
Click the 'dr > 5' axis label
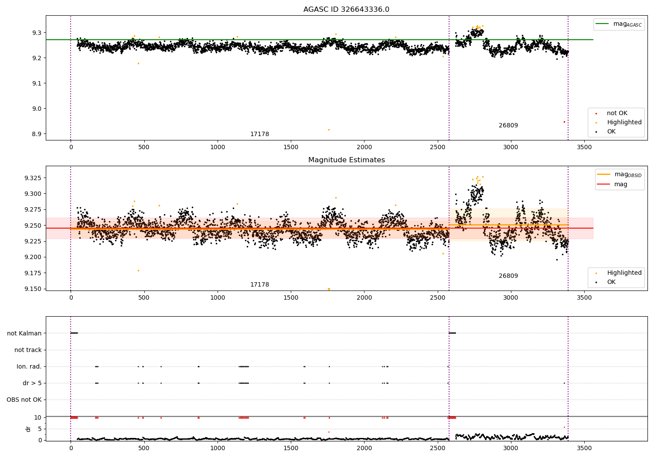[32, 383]
